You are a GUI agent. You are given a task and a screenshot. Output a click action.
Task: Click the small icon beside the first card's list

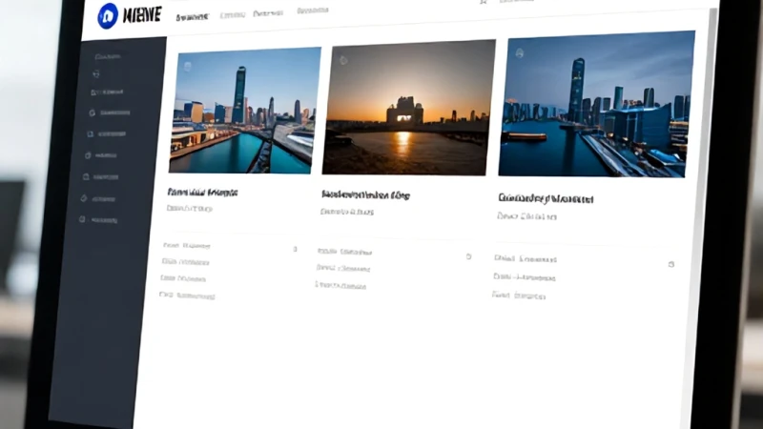click(x=295, y=249)
